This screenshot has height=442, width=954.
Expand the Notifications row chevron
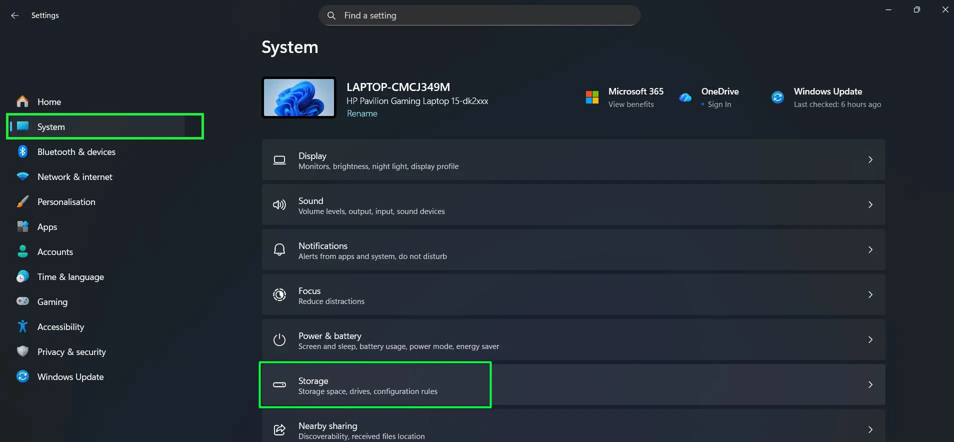(x=870, y=250)
